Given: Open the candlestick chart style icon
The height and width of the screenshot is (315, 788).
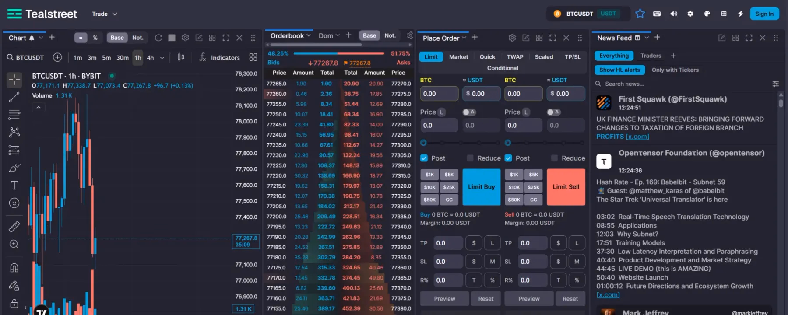Looking at the screenshot, I should (x=181, y=57).
